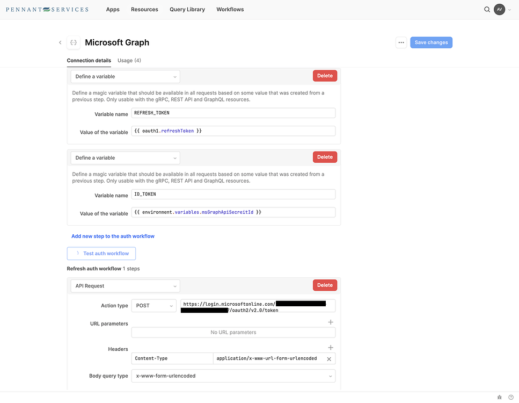Image resolution: width=519 pixels, height=403 pixels.
Task: Open the Query Library page
Action: [187, 9]
